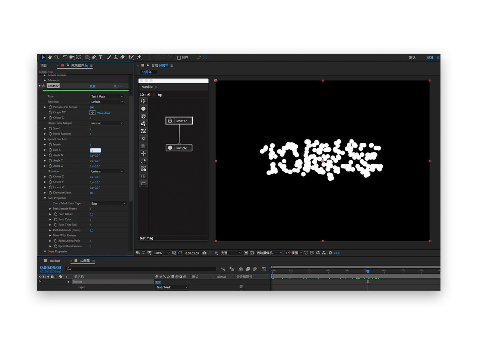Add a Particle node in Stardust toolbar
The image size is (477, 344).
[x=143, y=108]
